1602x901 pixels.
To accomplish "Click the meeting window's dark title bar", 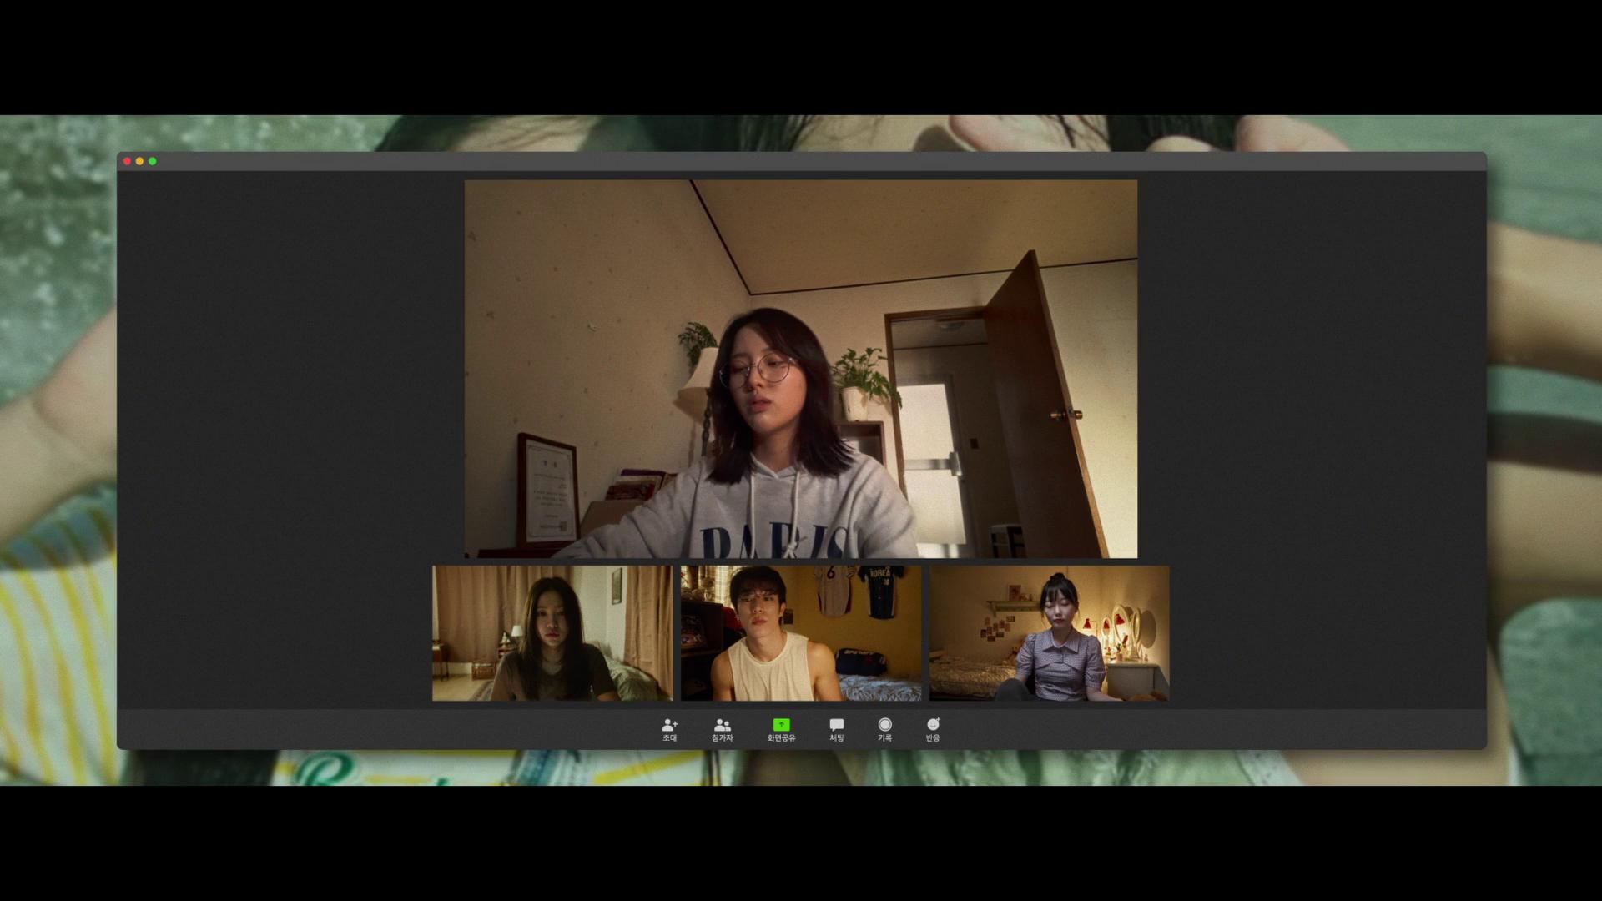I will point(801,161).
